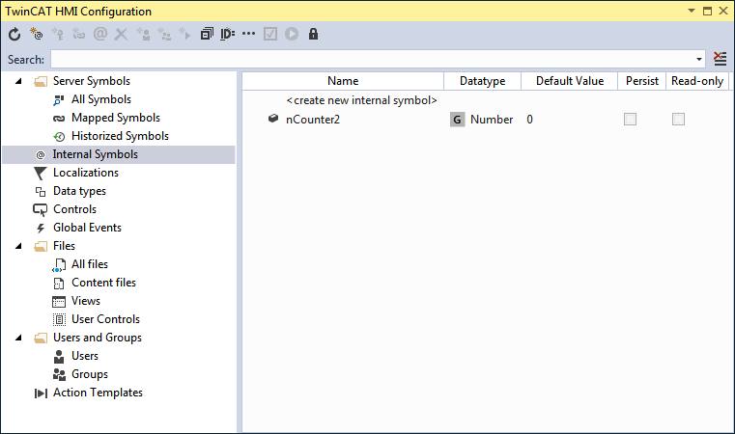The height and width of the screenshot is (434, 735).
Task: Click the <create new internal symbol> row
Action: [361, 100]
